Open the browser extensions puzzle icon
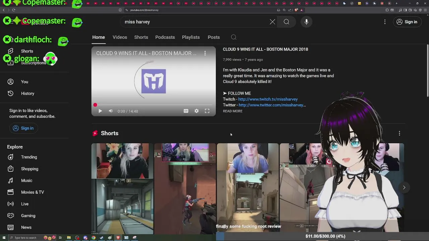 (x=387, y=10)
